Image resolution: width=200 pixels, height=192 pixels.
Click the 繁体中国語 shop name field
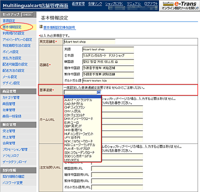(108, 74)
